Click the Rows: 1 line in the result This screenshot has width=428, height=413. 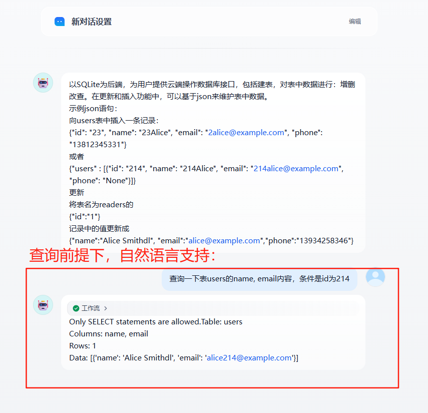83,346
